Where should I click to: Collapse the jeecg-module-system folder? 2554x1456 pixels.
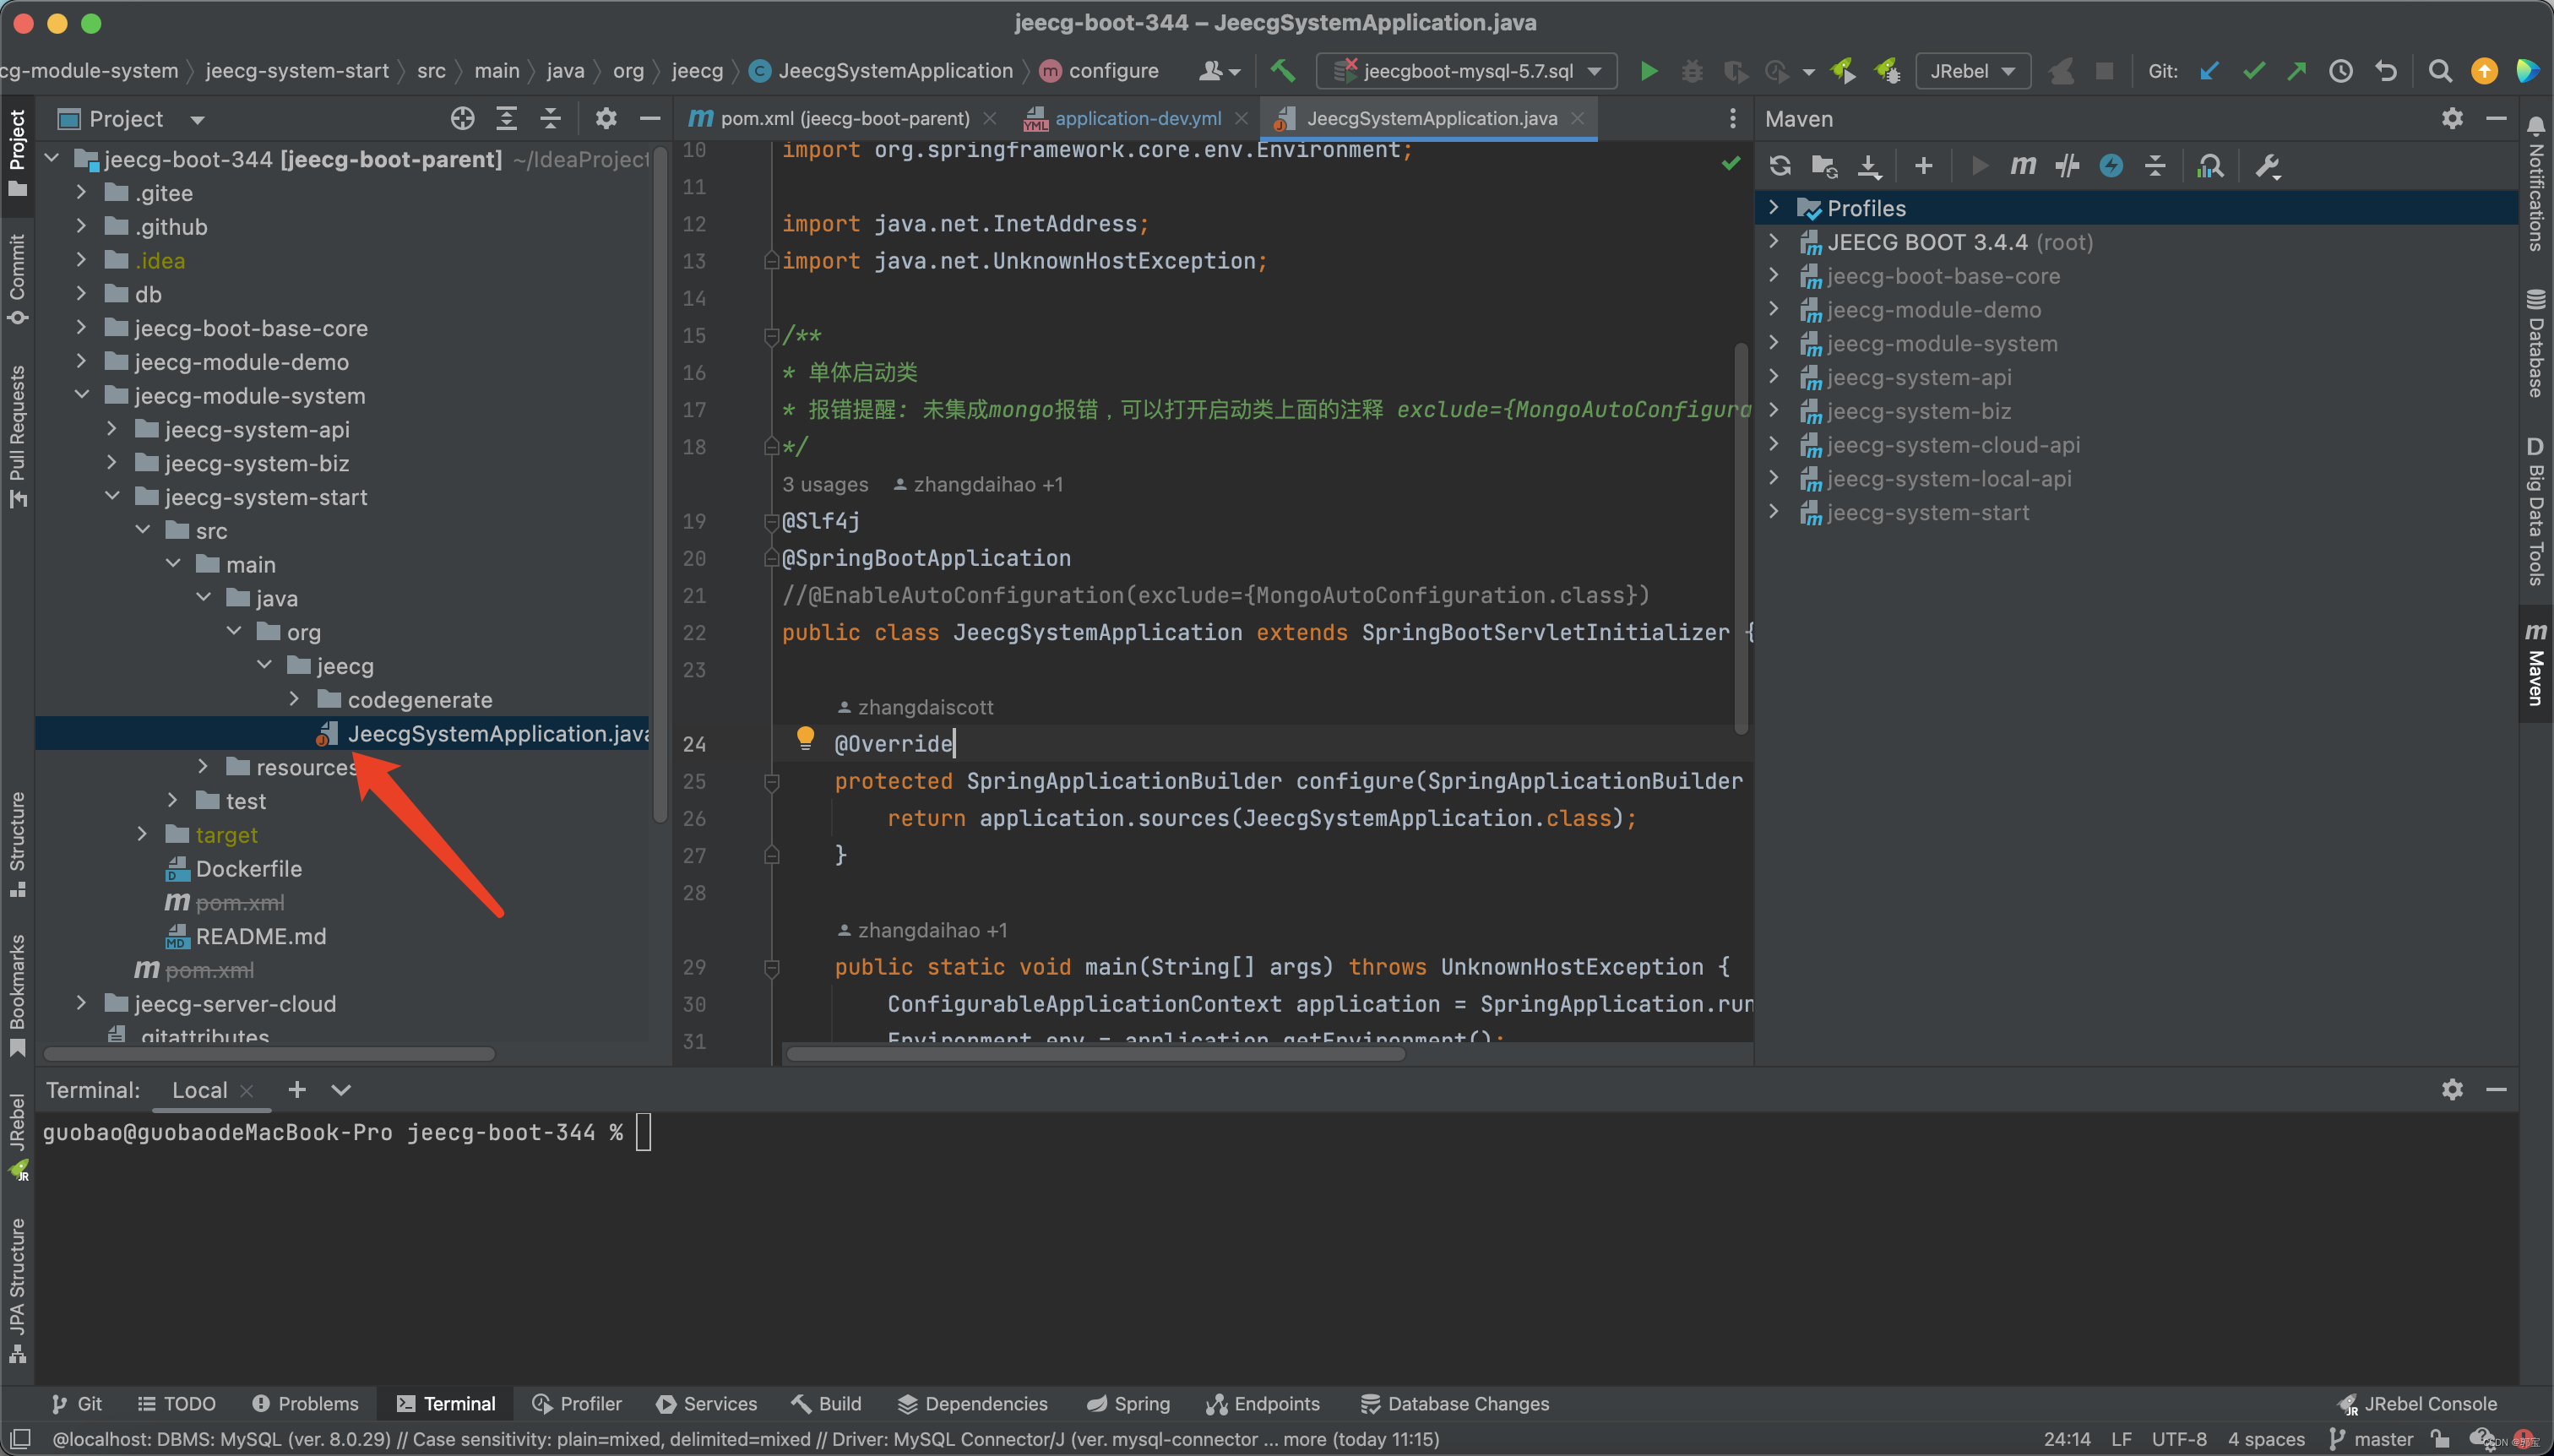pos(82,396)
